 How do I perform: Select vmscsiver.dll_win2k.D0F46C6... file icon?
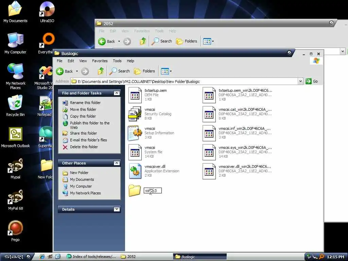click(209, 171)
